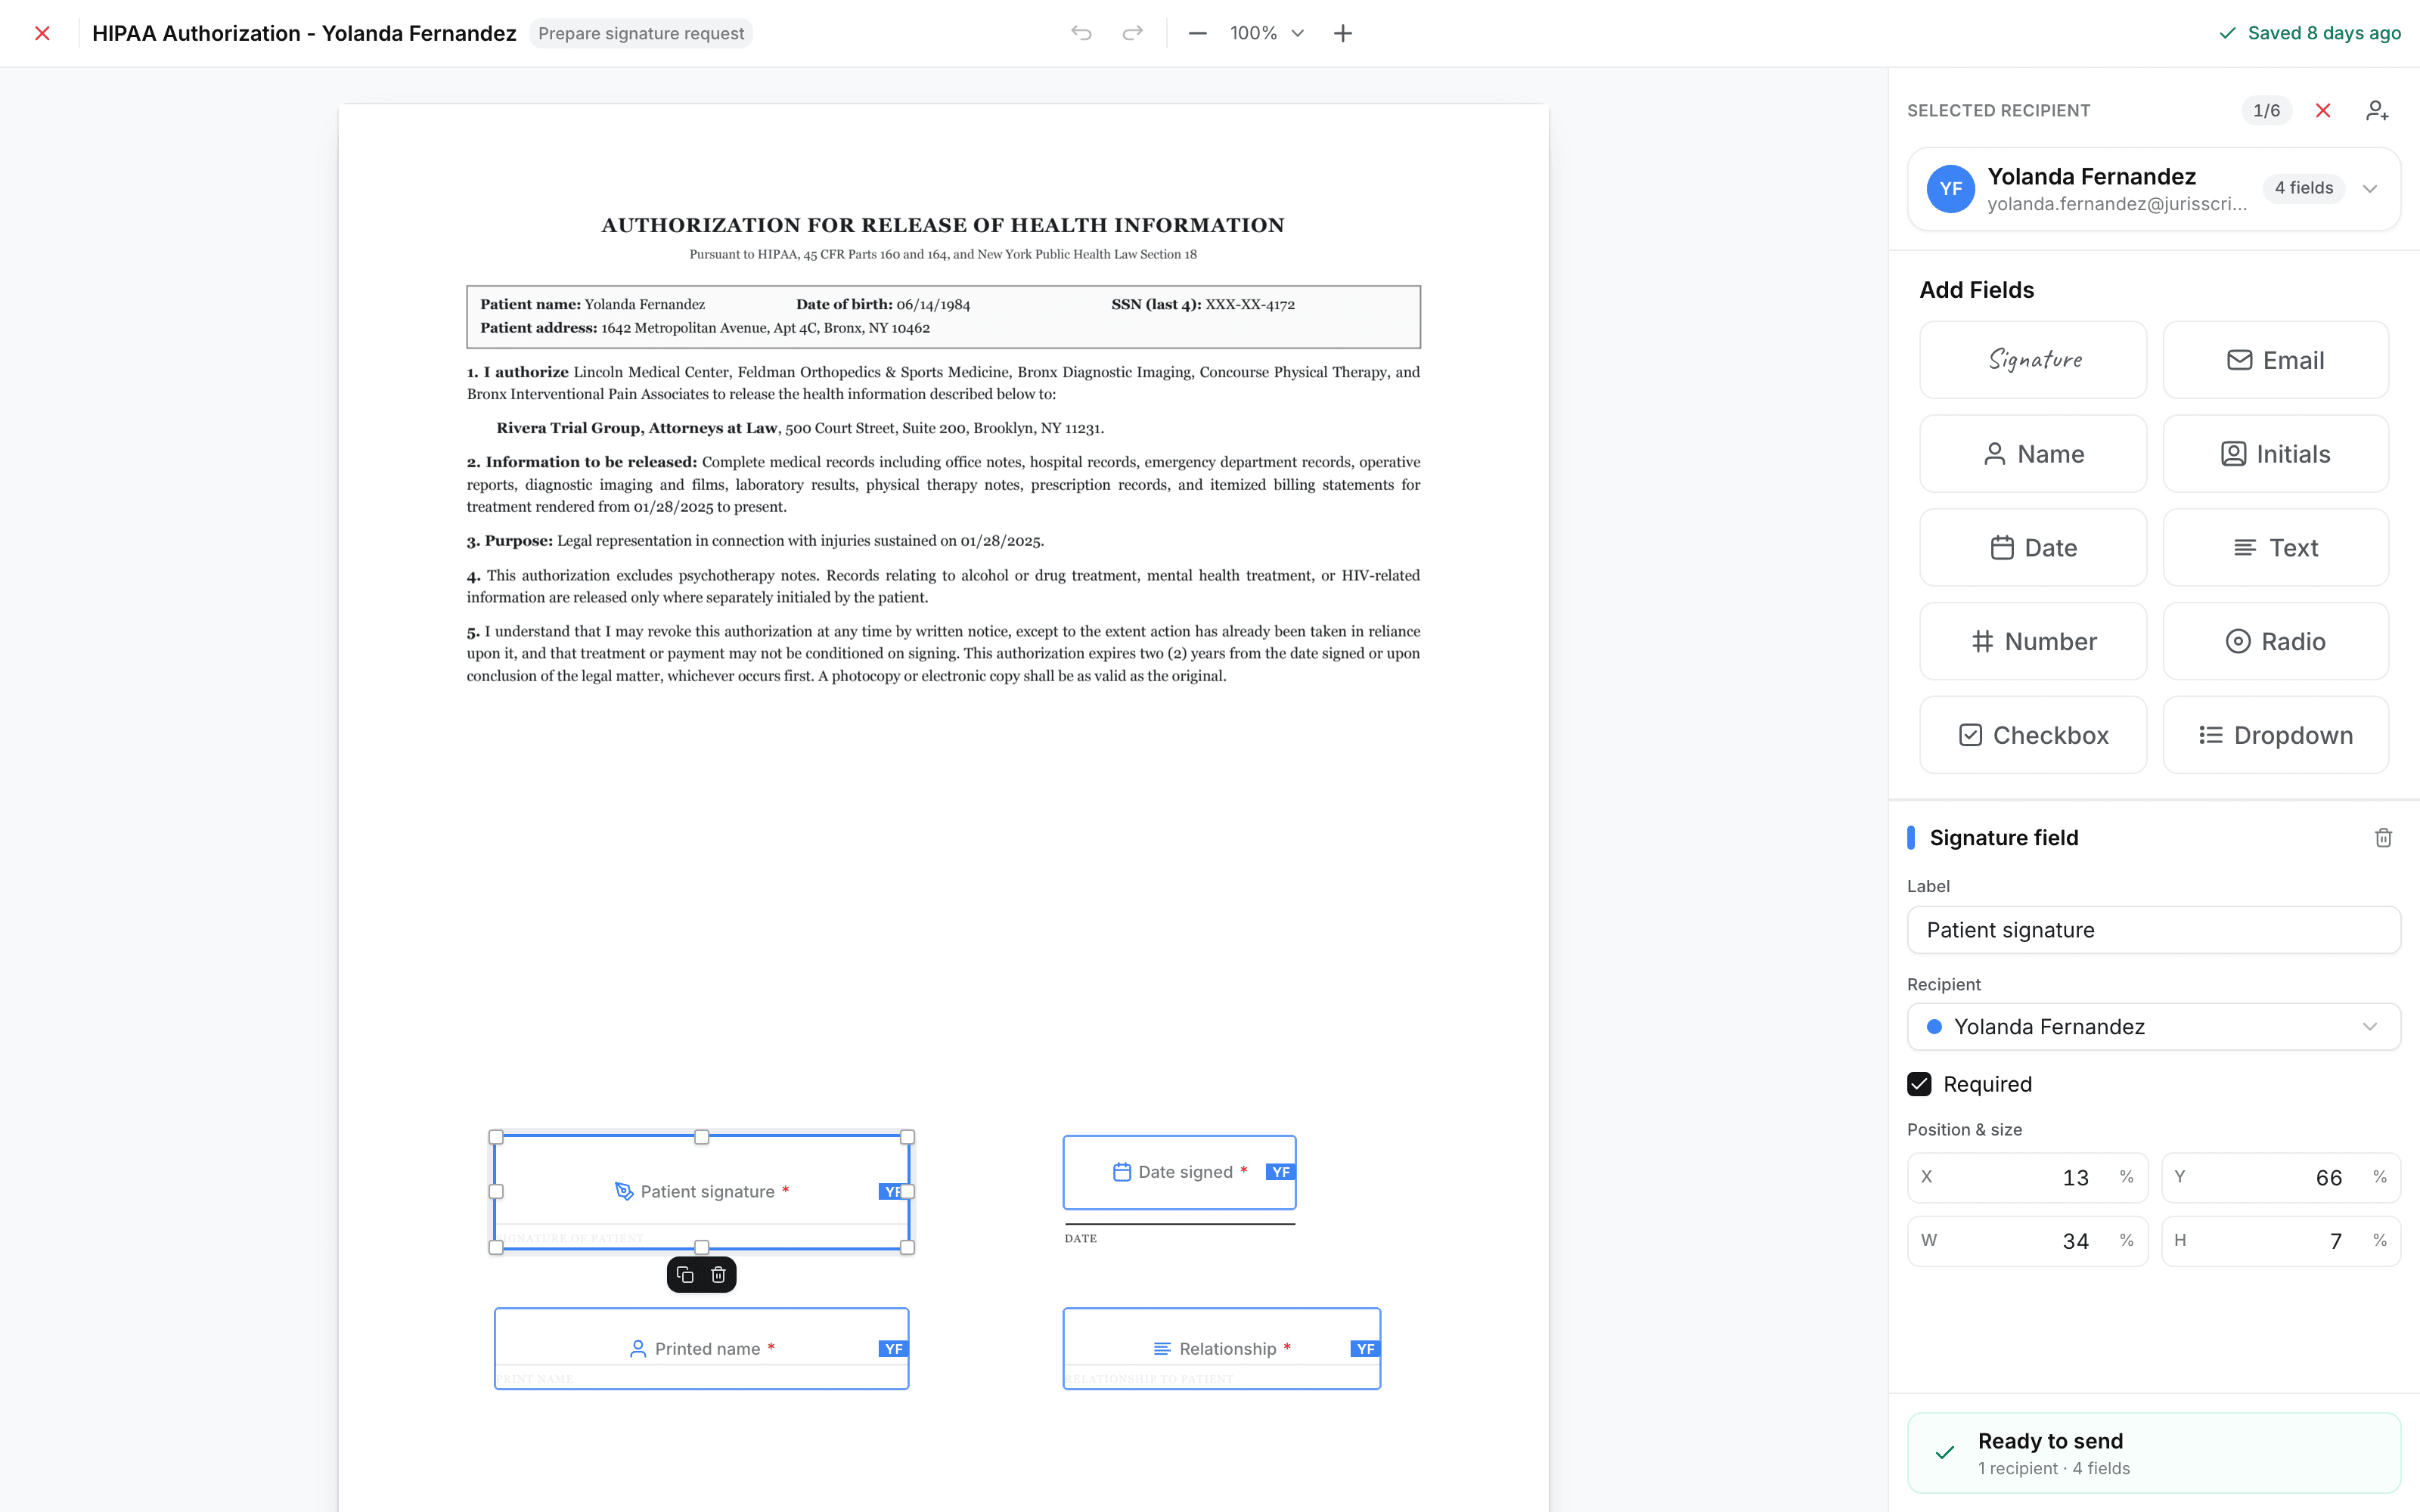Viewport: 2420px width, 1512px height.
Task: Click the YF tag on Printed name field
Action: [x=893, y=1349]
